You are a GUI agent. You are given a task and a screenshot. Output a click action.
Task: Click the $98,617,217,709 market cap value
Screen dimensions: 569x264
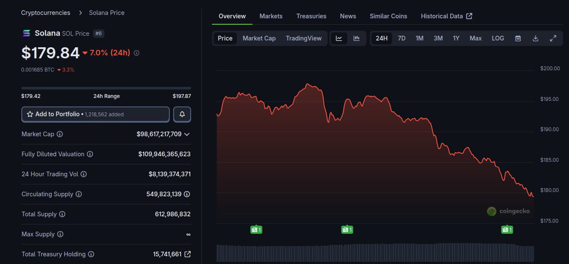pos(159,134)
